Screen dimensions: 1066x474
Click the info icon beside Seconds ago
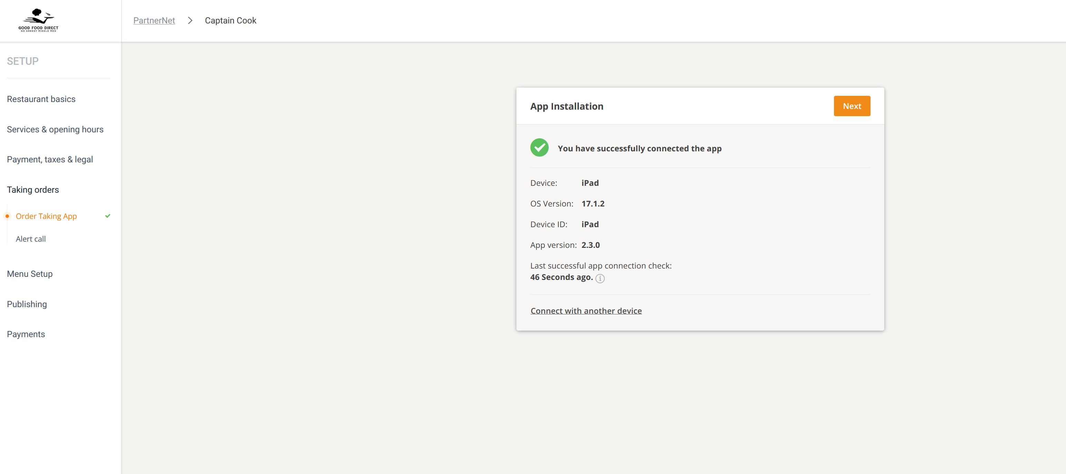tap(600, 278)
